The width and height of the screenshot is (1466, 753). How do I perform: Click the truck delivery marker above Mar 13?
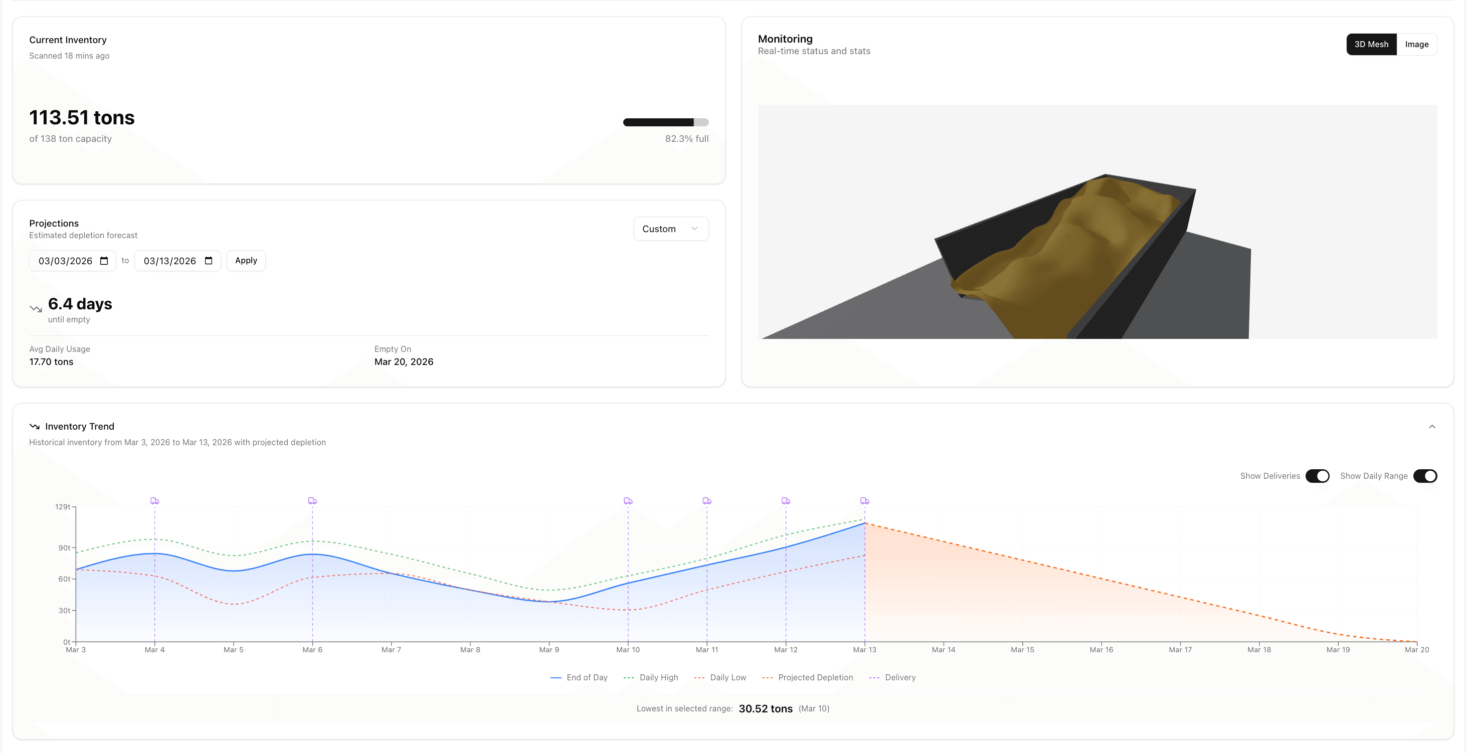pos(865,501)
